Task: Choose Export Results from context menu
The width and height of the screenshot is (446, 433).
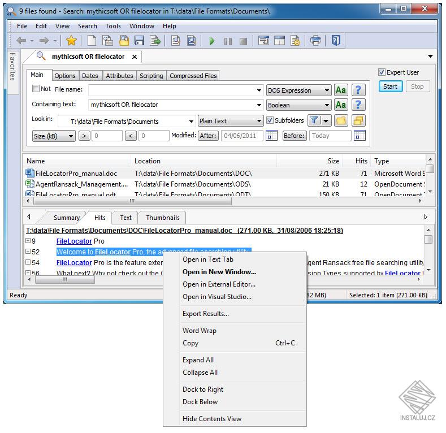Action: click(206, 314)
